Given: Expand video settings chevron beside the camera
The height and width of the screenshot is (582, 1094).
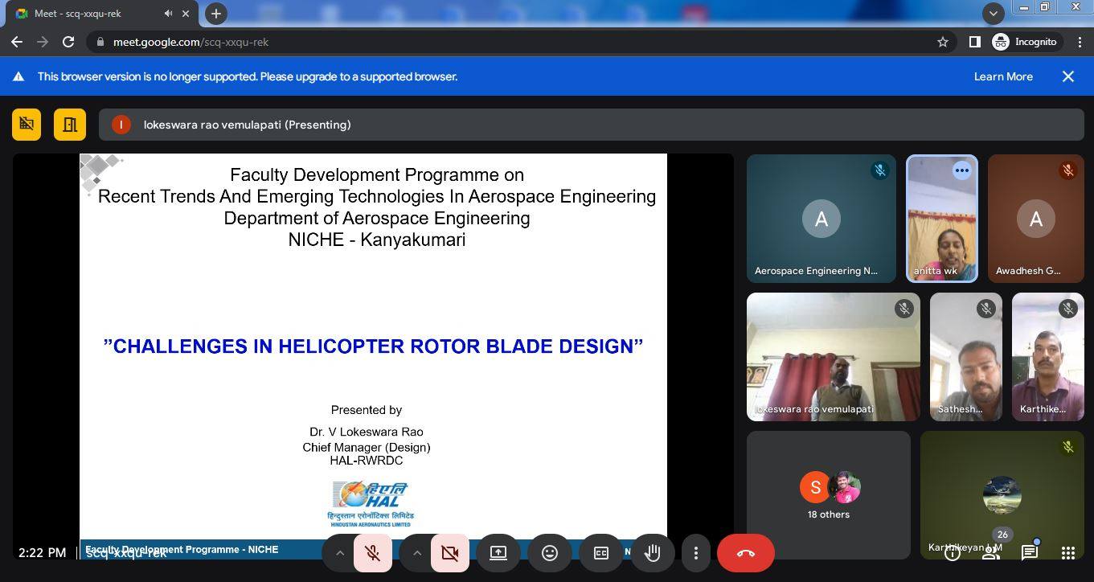Looking at the screenshot, I should coord(416,553).
